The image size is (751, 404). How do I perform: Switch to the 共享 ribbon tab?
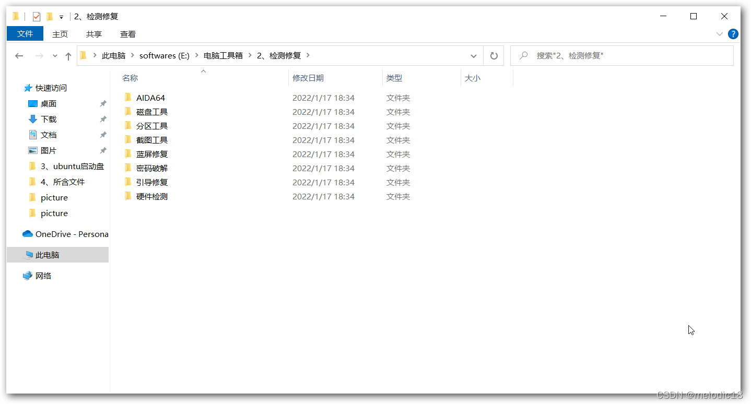coord(94,34)
